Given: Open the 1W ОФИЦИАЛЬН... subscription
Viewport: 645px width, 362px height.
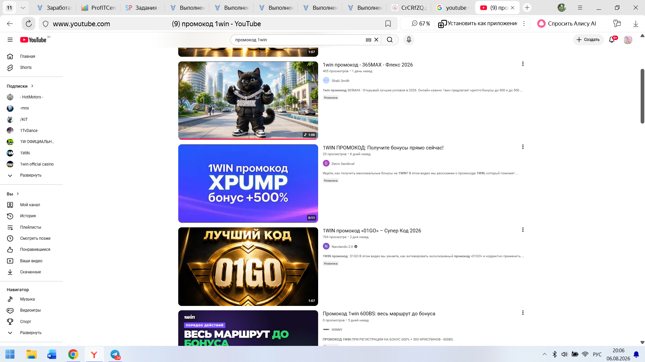Looking at the screenshot, I should click(x=37, y=142).
